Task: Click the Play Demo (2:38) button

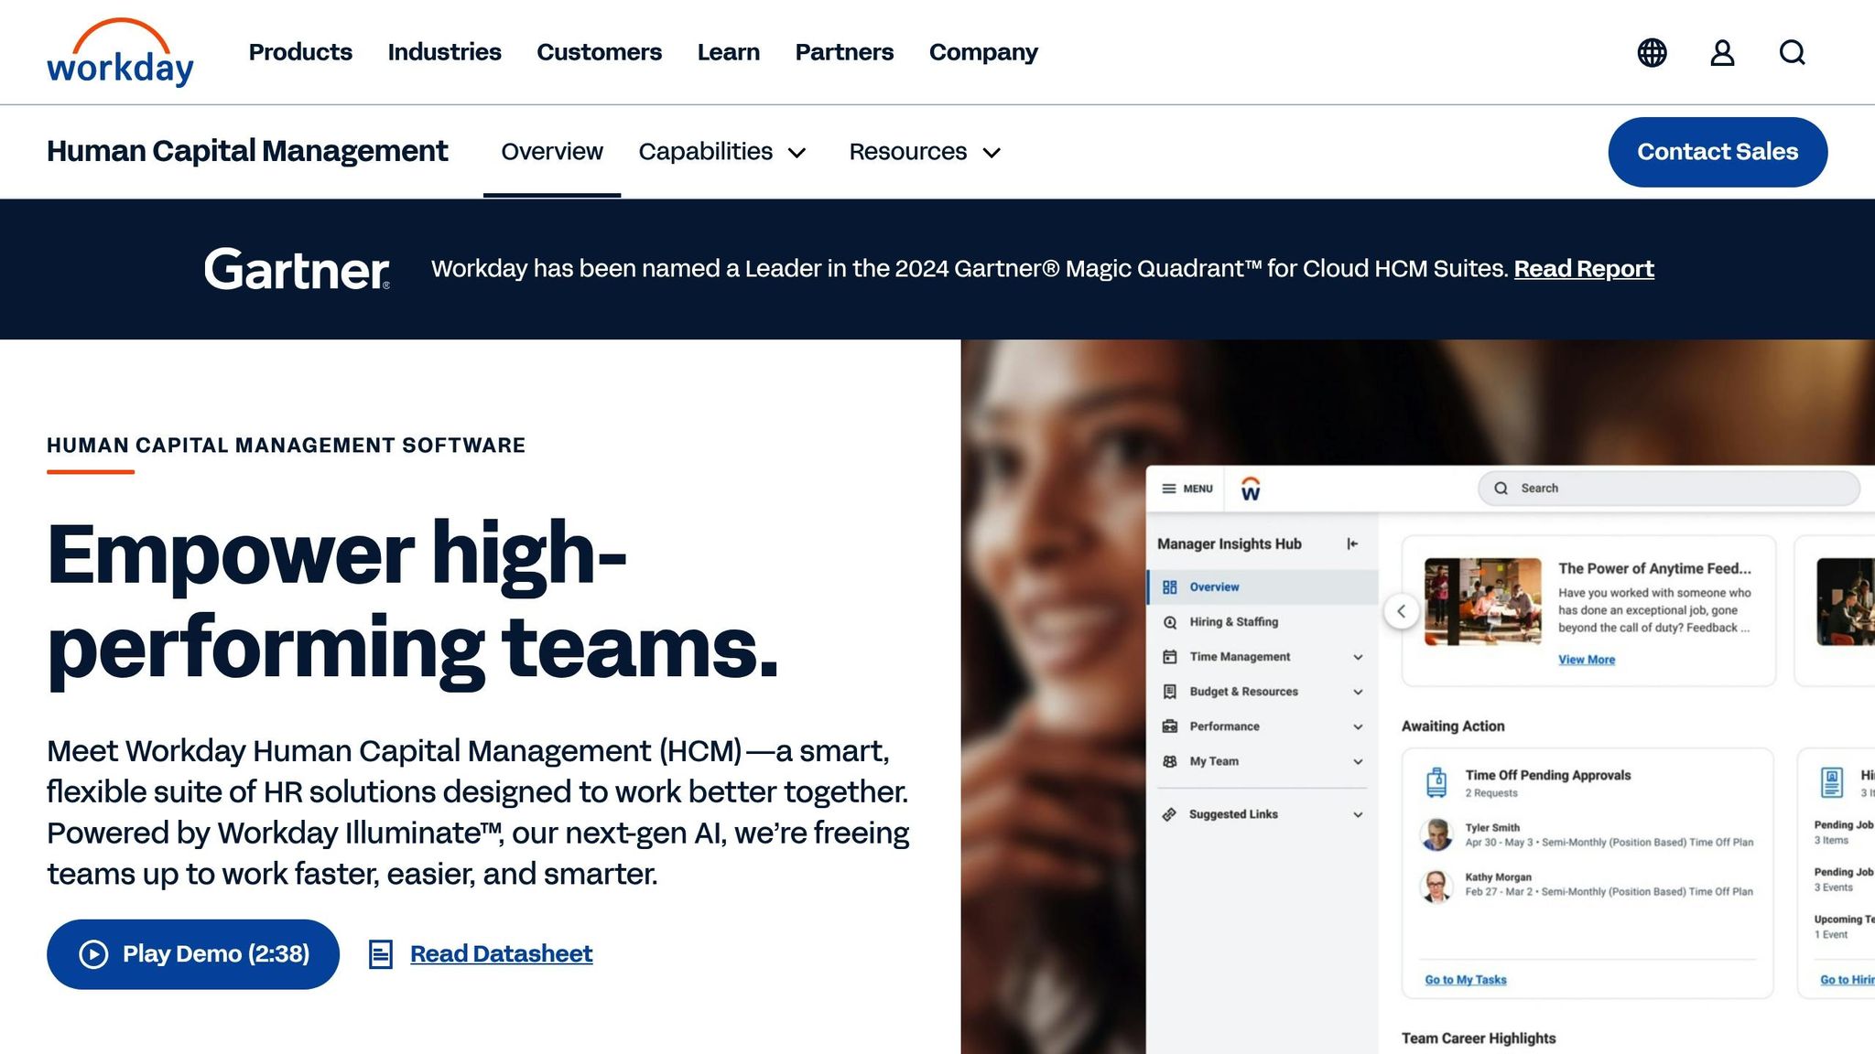Action: [193, 954]
